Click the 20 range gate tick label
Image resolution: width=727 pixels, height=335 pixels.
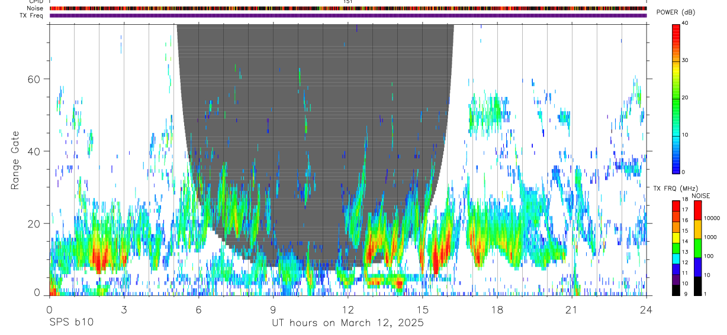click(33, 224)
